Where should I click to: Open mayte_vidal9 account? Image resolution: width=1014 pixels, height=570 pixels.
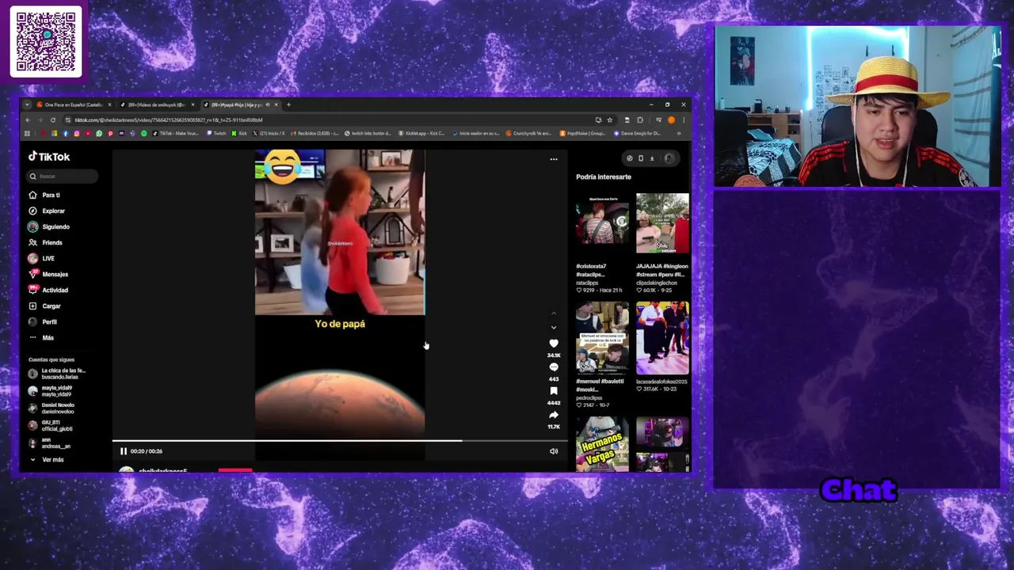[x=51, y=391]
